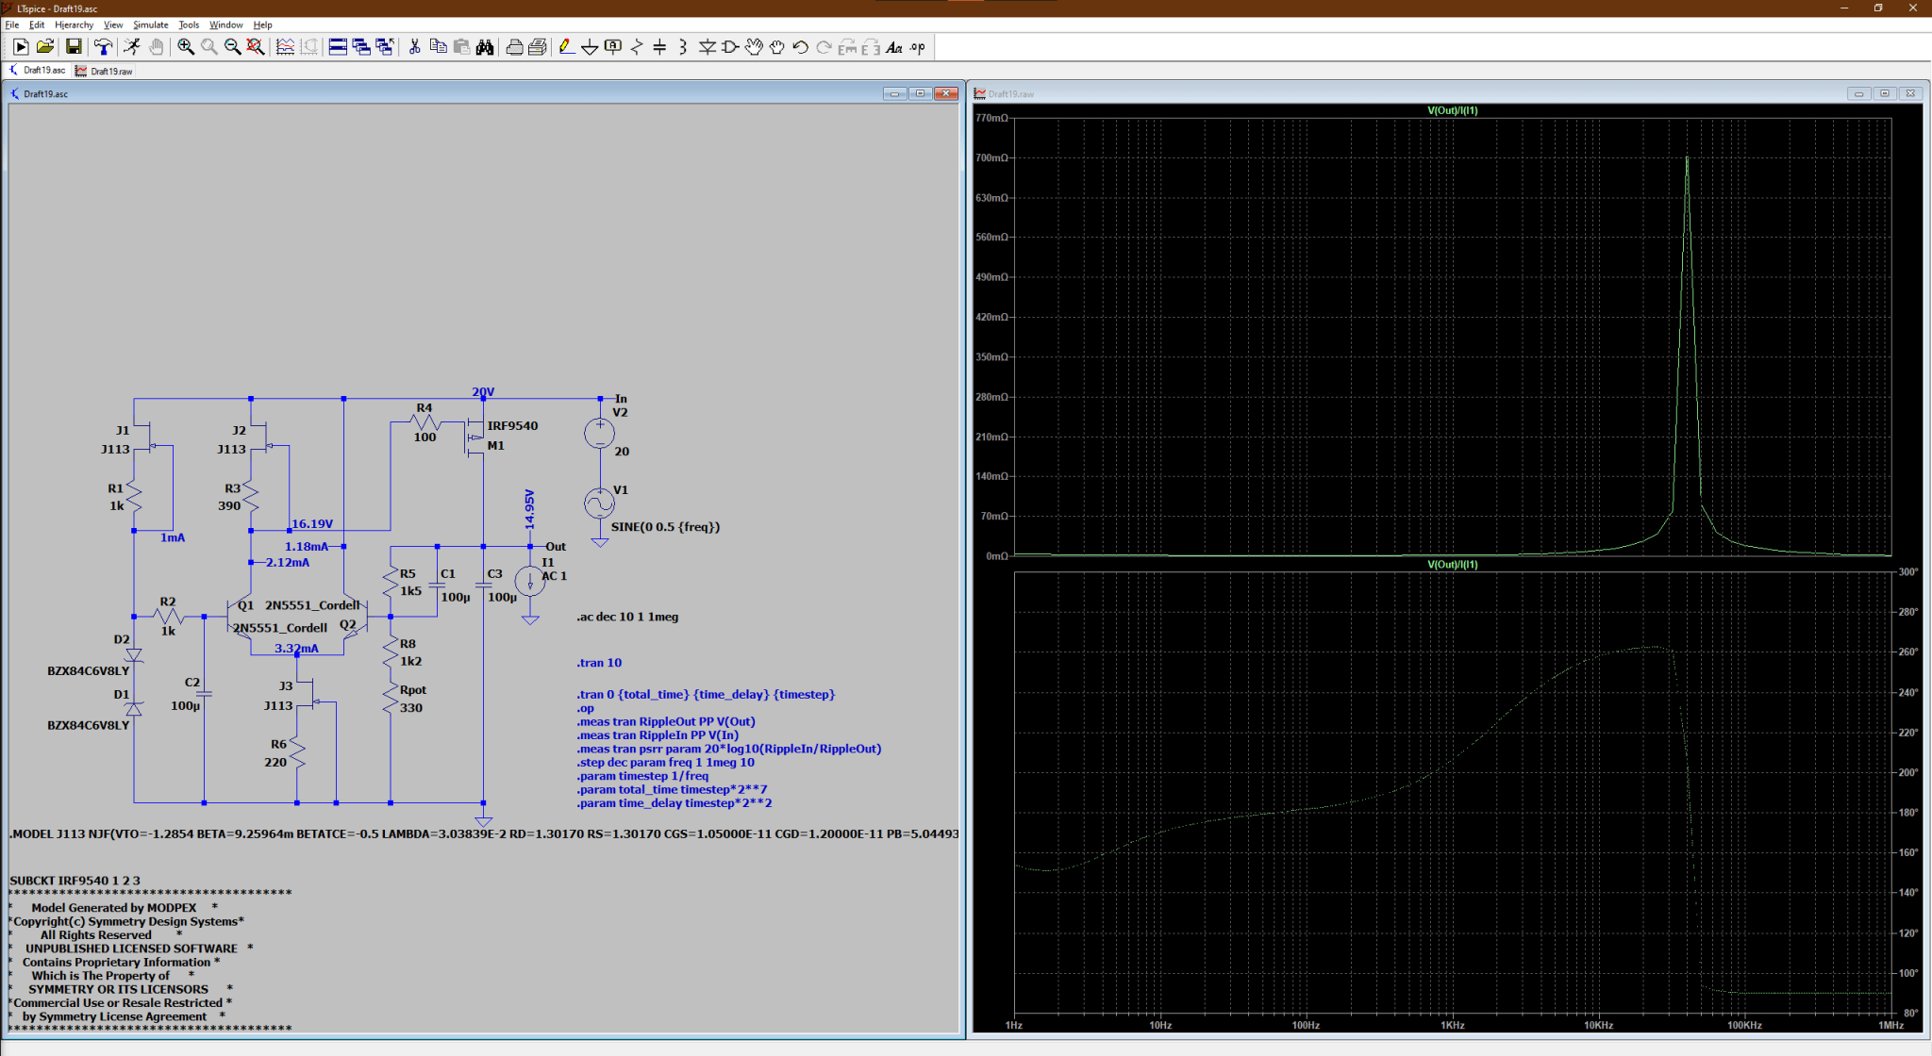1932x1056 pixels.
Task: Place a Resistor component
Action: (637, 47)
